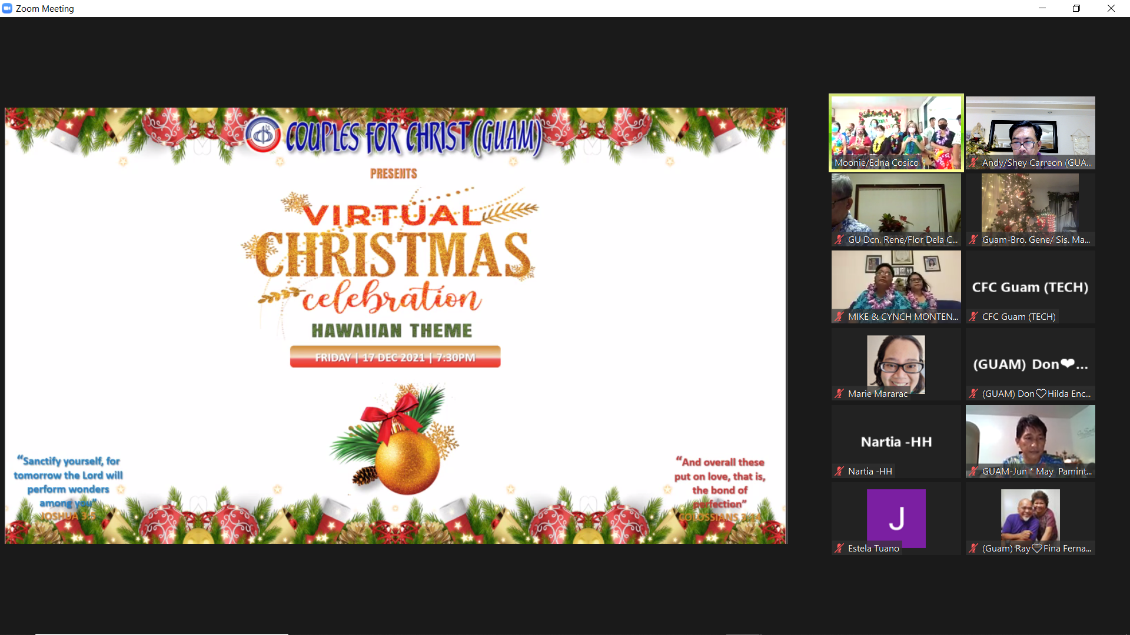1130x635 pixels.
Task: Click the HAWAIIAN THEME heading text
Action: click(x=392, y=331)
